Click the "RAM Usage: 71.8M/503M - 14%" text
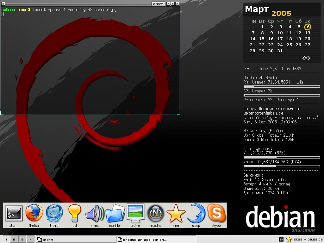The image size is (324, 243). click(x=273, y=82)
